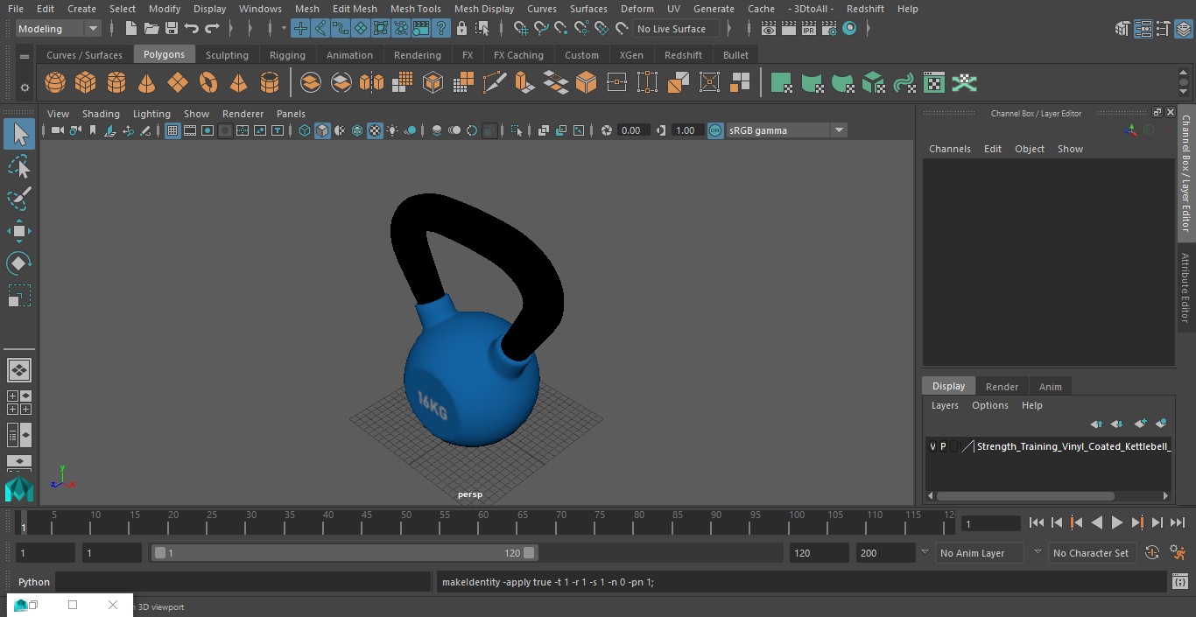The width and height of the screenshot is (1196, 617).
Task: Activate the Select tool in the toolbox
Action: tap(19, 134)
